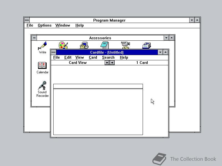
Task: Open Program Manager Options menu
Action: 45,25
